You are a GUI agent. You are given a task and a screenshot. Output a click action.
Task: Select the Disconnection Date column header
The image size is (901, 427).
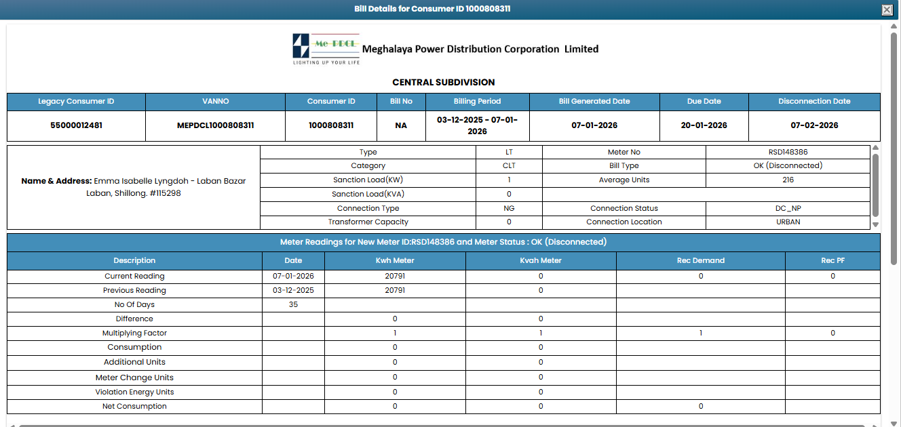click(x=814, y=102)
